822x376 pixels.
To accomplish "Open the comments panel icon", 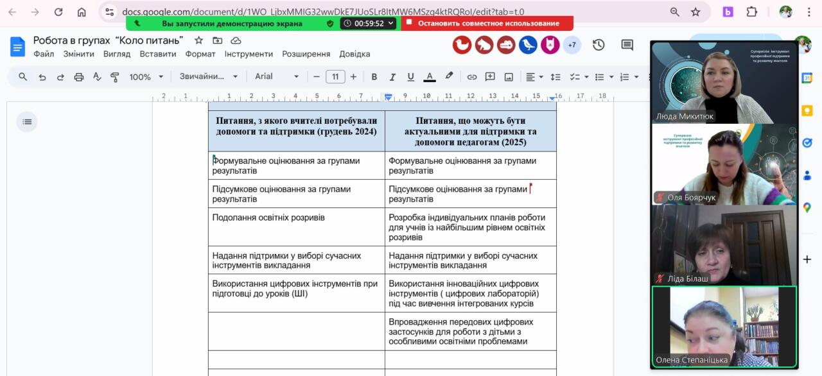I will coord(627,45).
